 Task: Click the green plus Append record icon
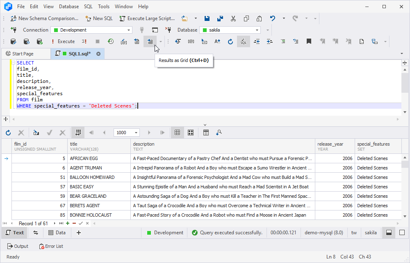point(68,223)
